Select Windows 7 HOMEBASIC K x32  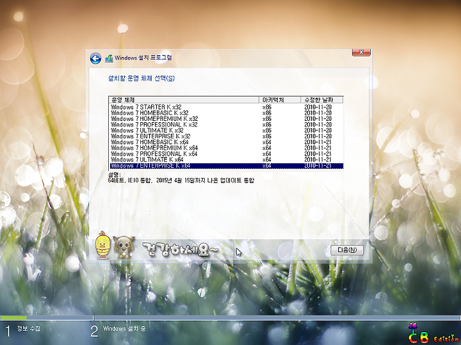226,113
